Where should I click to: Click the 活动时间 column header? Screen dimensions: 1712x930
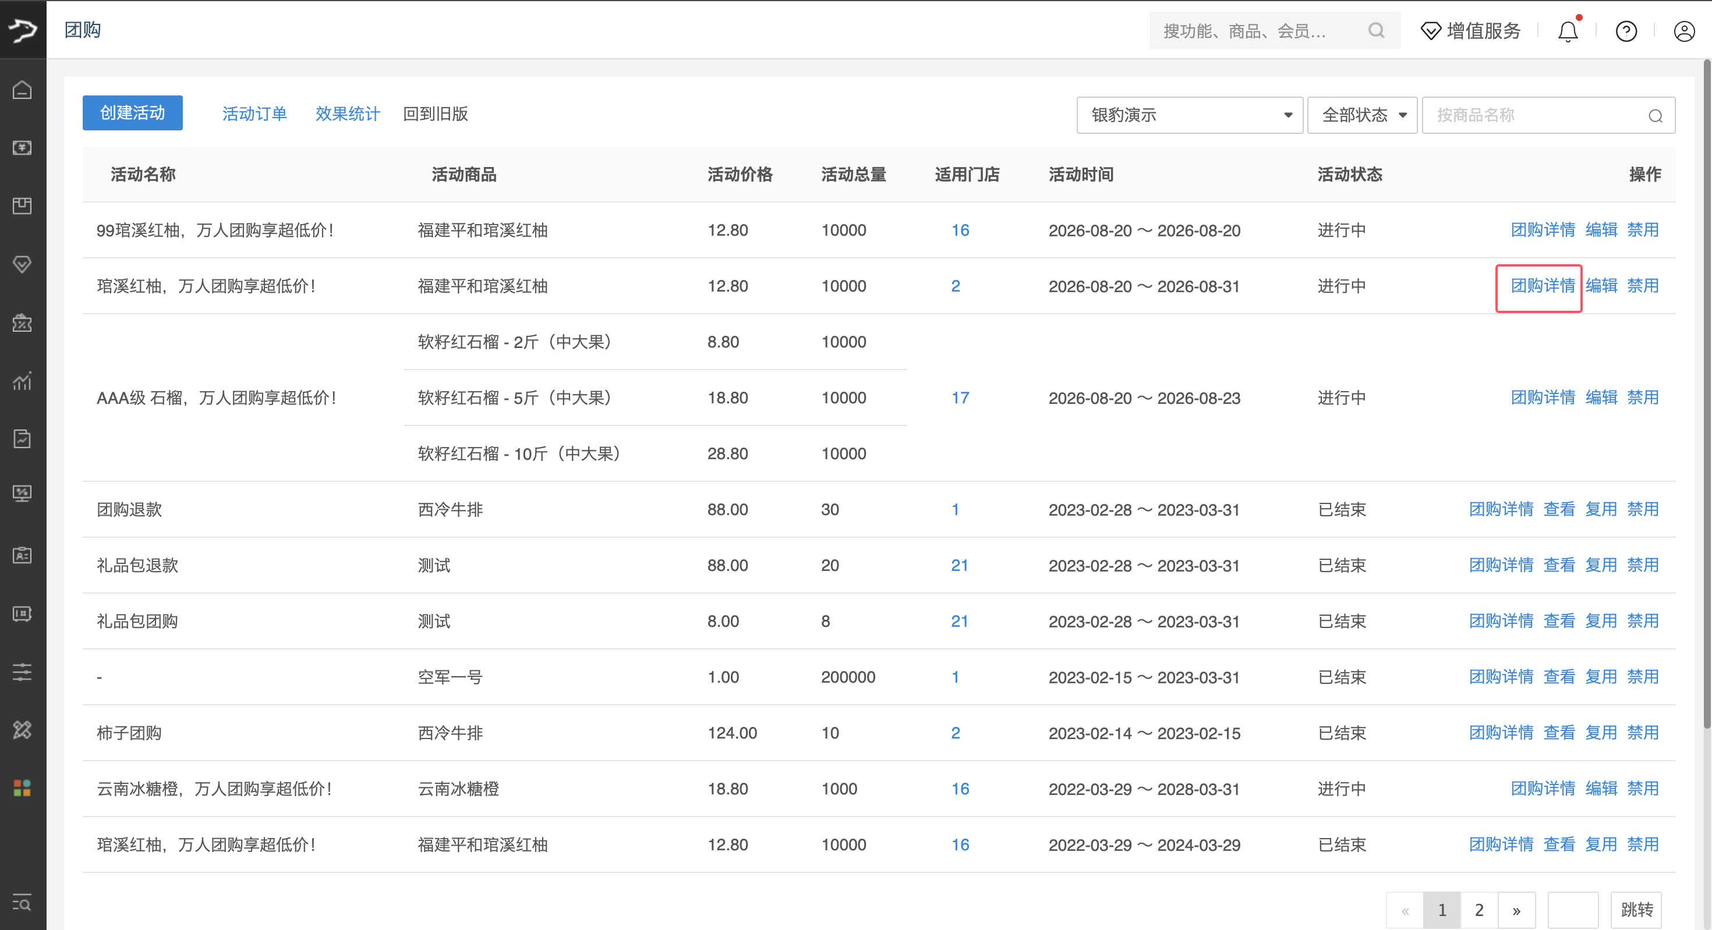point(1081,174)
